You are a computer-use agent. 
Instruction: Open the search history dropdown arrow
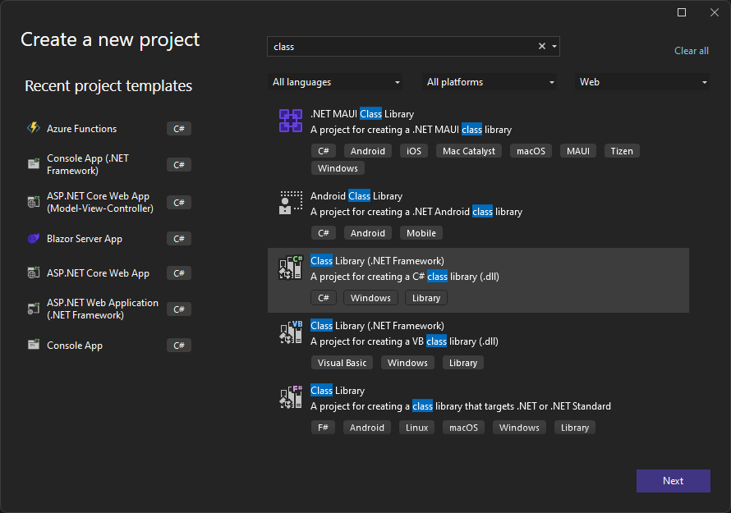(x=554, y=46)
